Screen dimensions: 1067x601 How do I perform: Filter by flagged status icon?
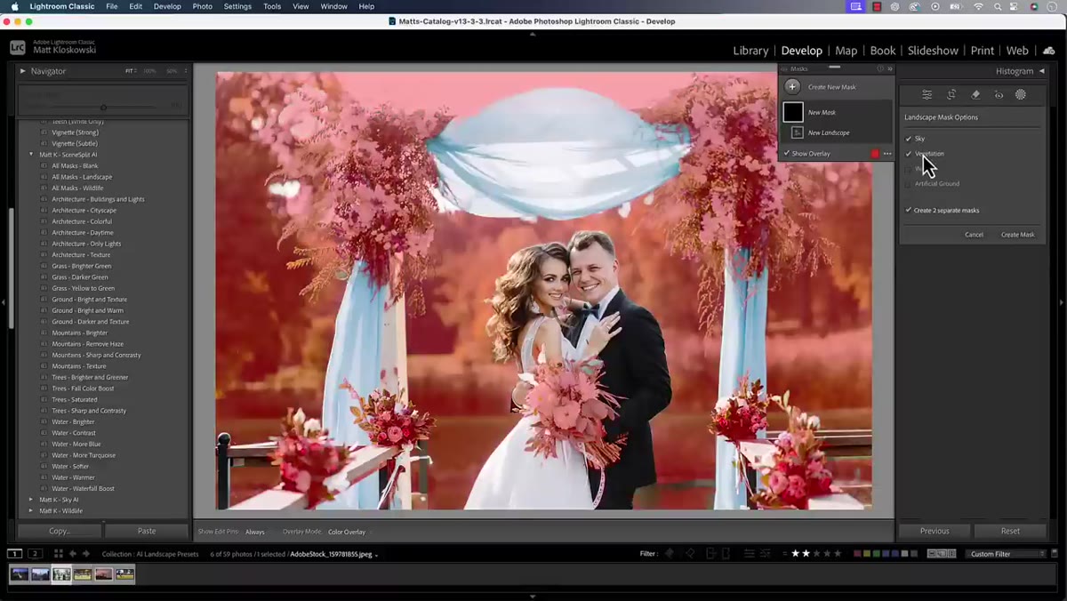pyautogui.click(x=670, y=554)
